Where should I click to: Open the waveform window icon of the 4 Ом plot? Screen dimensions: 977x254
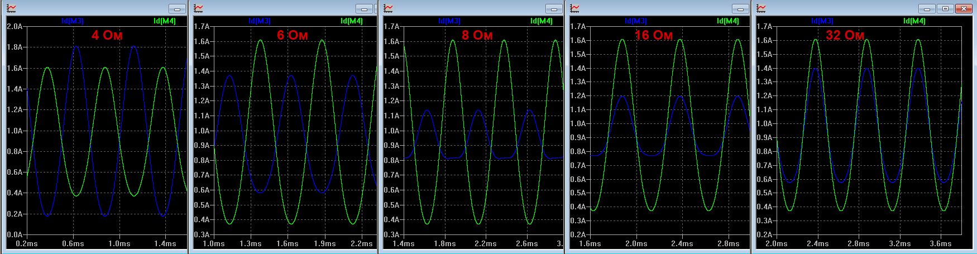(11, 8)
